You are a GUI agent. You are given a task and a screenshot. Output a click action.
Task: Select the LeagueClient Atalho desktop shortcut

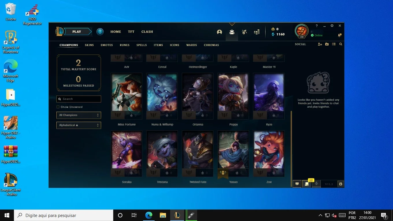pos(11,184)
